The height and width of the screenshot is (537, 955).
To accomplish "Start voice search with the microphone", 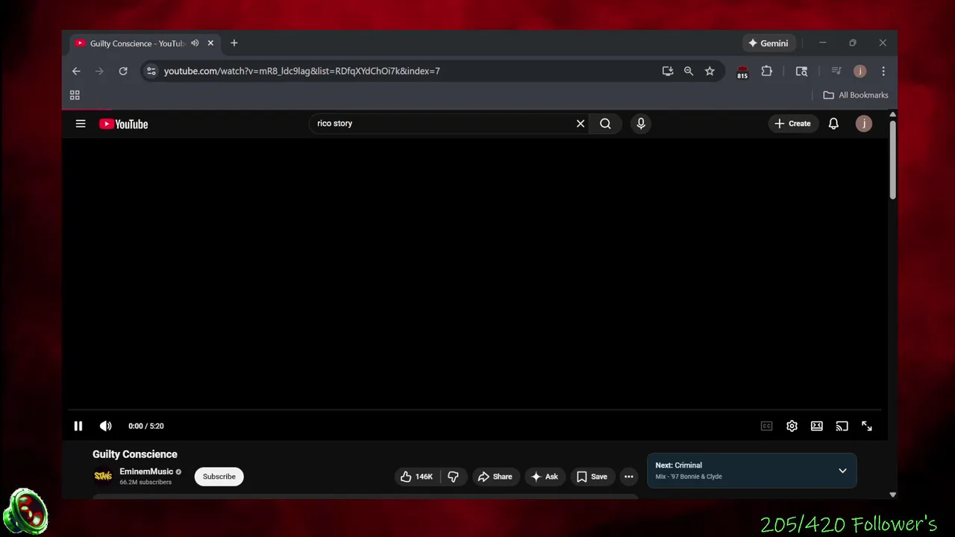I will click(x=641, y=124).
